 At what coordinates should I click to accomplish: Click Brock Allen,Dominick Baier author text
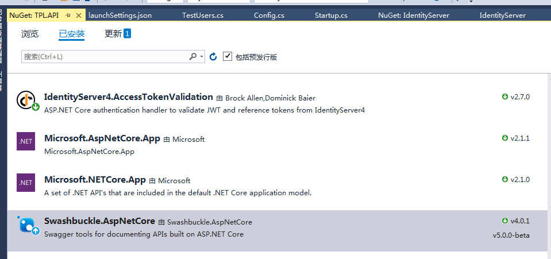(x=270, y=98)
